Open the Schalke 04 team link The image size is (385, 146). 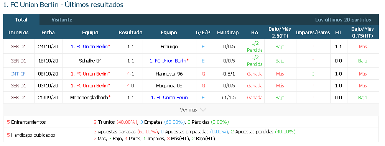(90, 61)
